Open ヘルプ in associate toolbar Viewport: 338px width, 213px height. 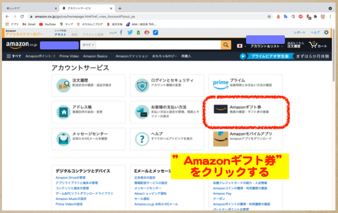[315, 32]
